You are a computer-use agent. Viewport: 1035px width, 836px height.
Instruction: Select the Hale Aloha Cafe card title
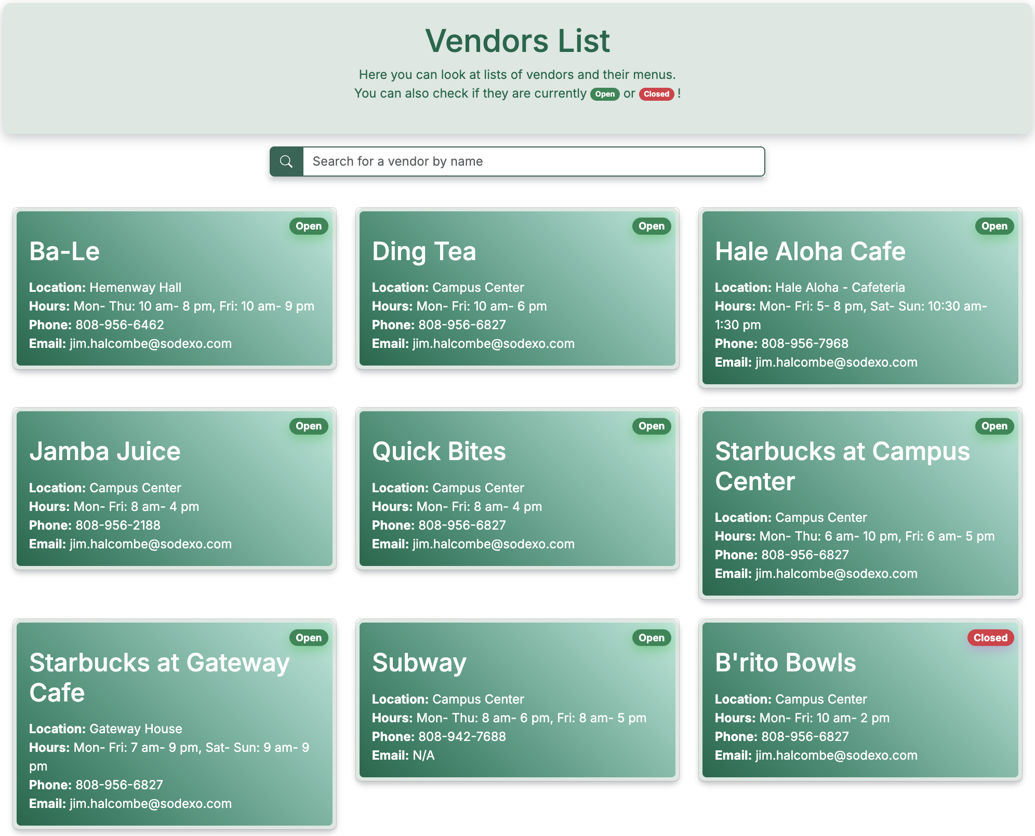810,251
